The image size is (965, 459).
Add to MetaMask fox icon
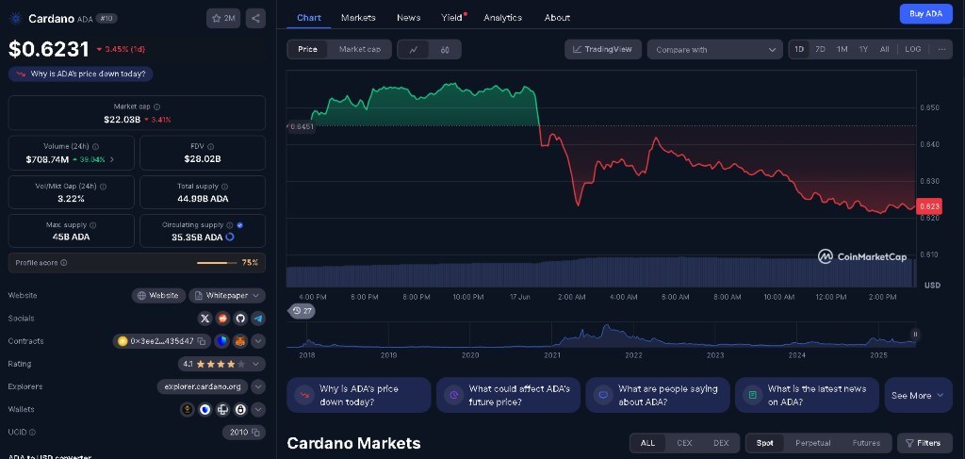240,341
